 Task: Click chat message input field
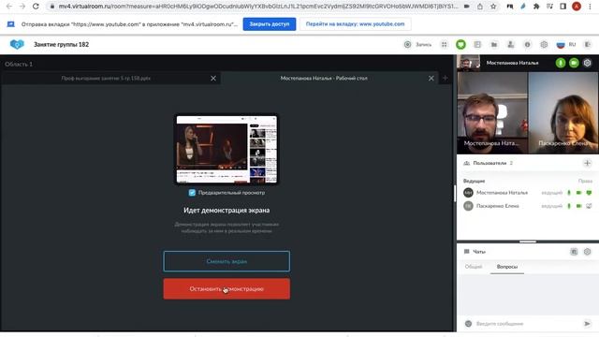click(x=527, y=324)
